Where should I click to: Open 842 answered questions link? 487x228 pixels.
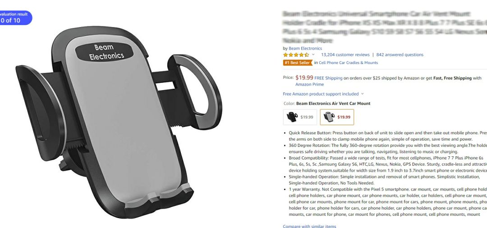400,55
